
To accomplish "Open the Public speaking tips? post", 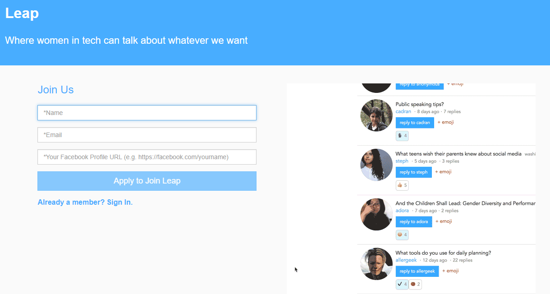I will [420, 104].
